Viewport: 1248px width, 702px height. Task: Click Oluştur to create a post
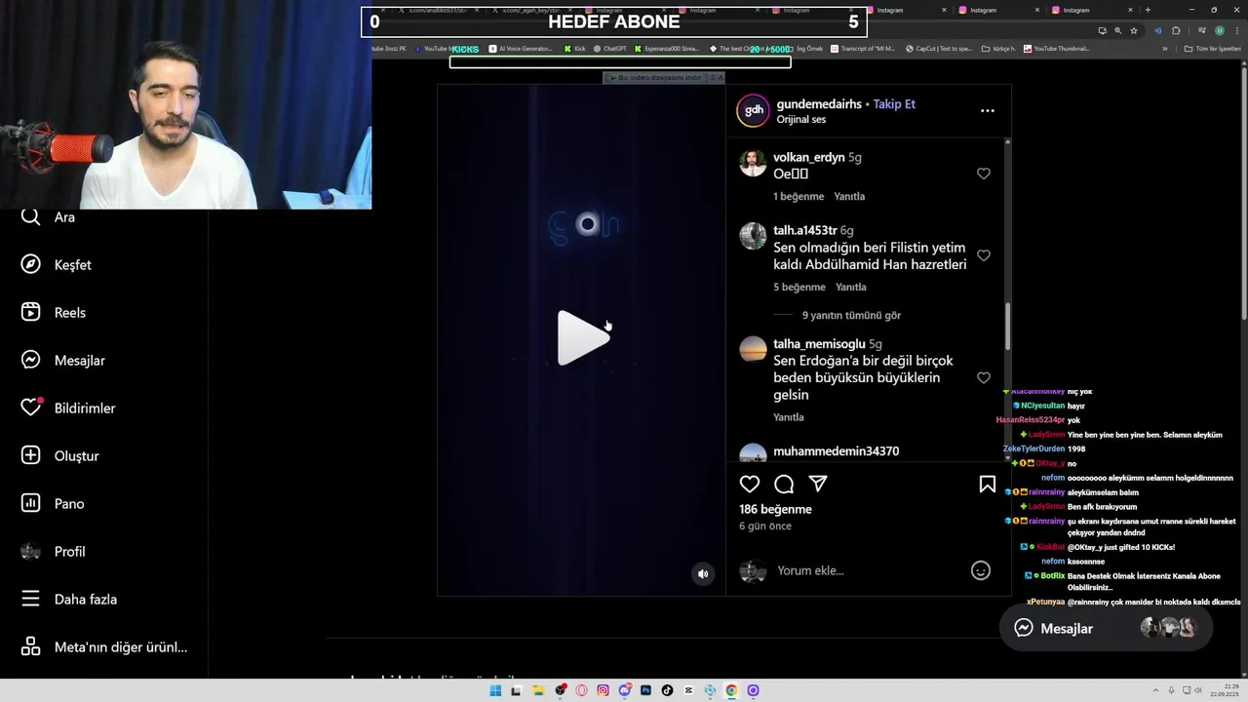coord(60,456)
